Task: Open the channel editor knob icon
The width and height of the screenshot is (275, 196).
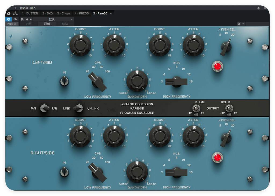Action: 9,13
